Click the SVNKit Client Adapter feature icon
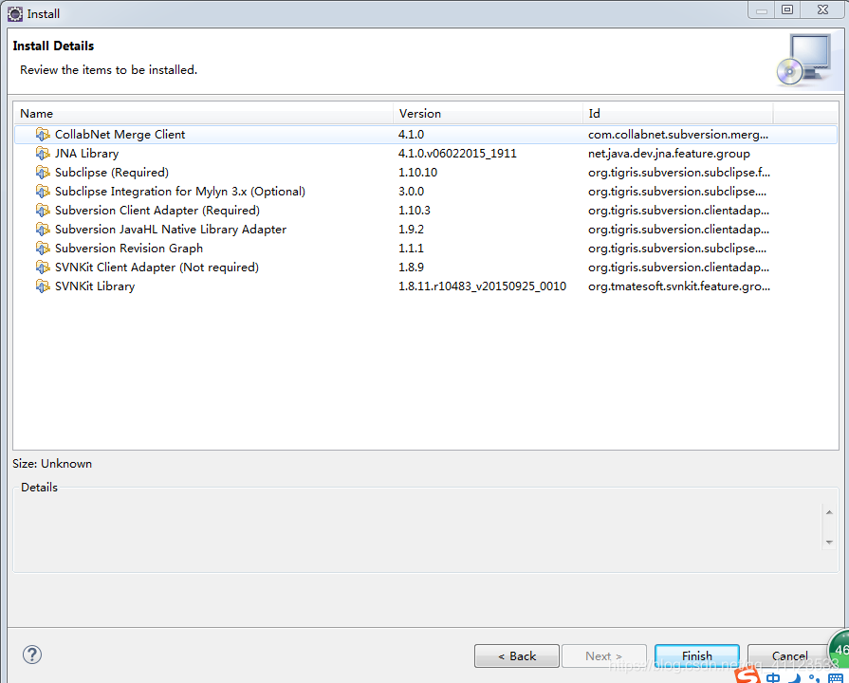The width and height of the screenshot is (849, 683). coord(43,267)
